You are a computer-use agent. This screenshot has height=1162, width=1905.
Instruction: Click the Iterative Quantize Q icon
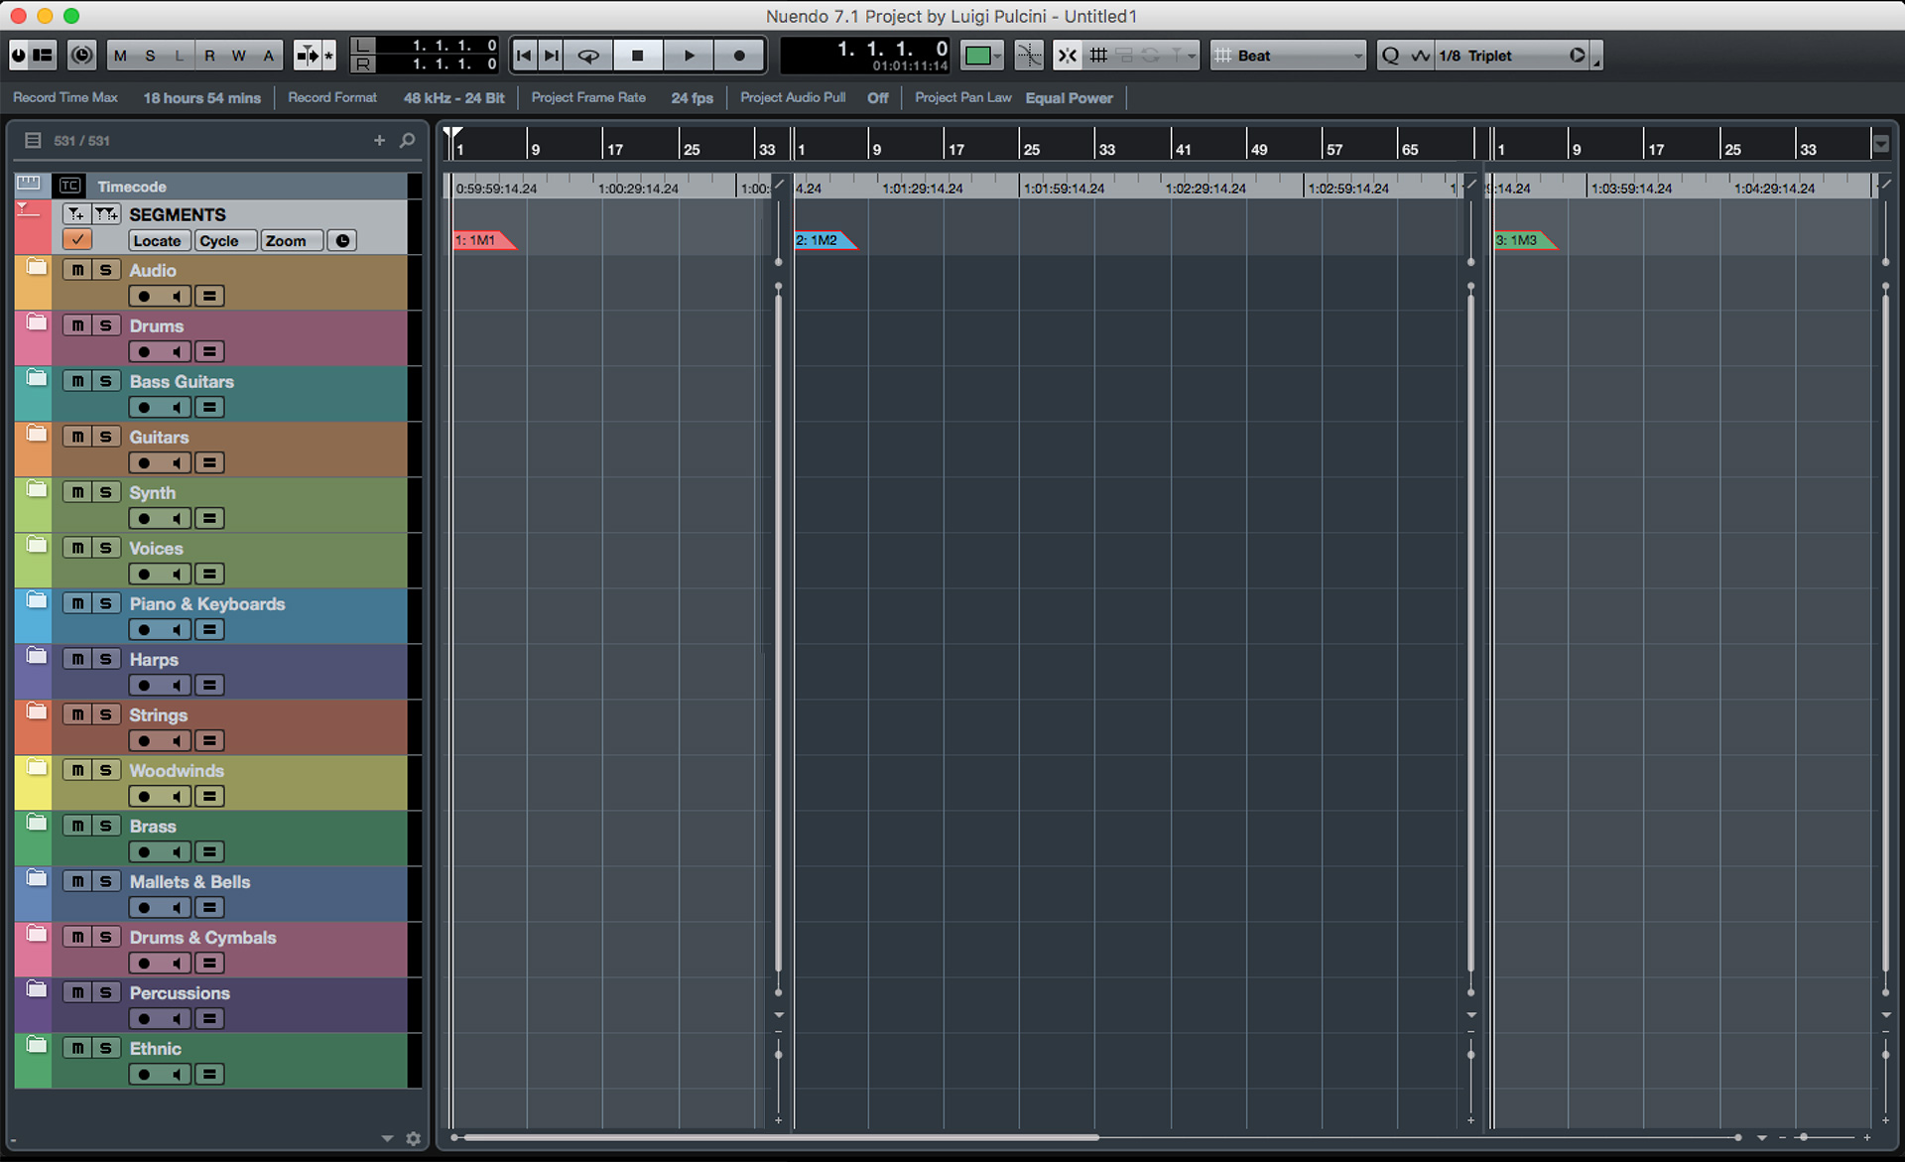click(1390, 56)
